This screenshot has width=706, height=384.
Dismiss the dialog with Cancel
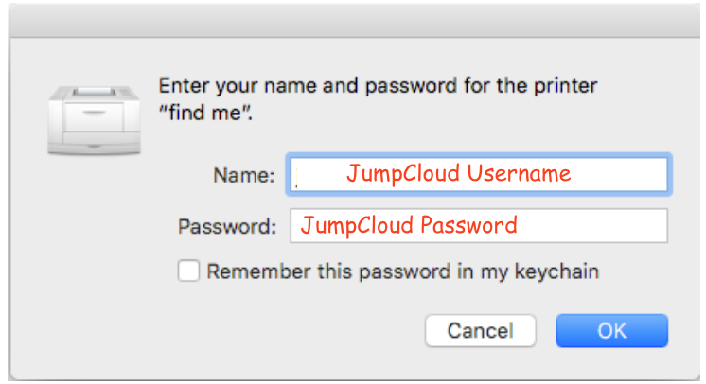point(481,331)
